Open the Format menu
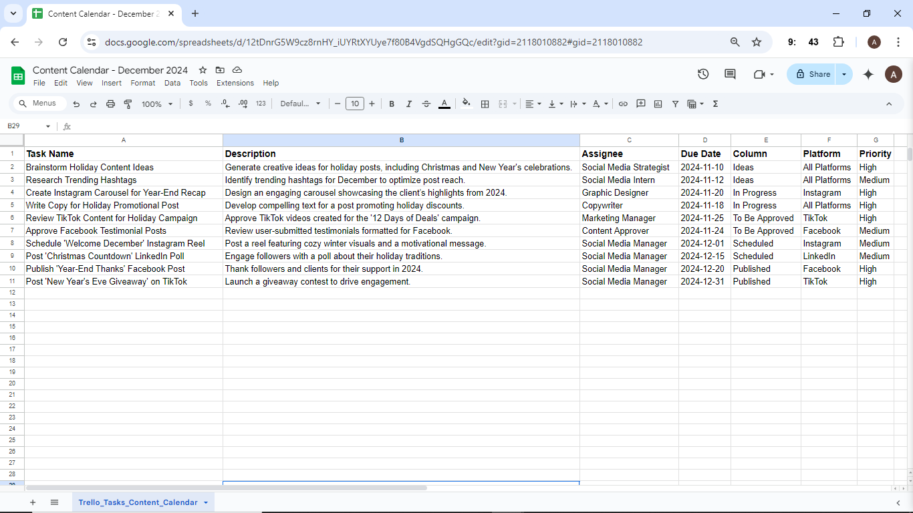 pos(143,83)
